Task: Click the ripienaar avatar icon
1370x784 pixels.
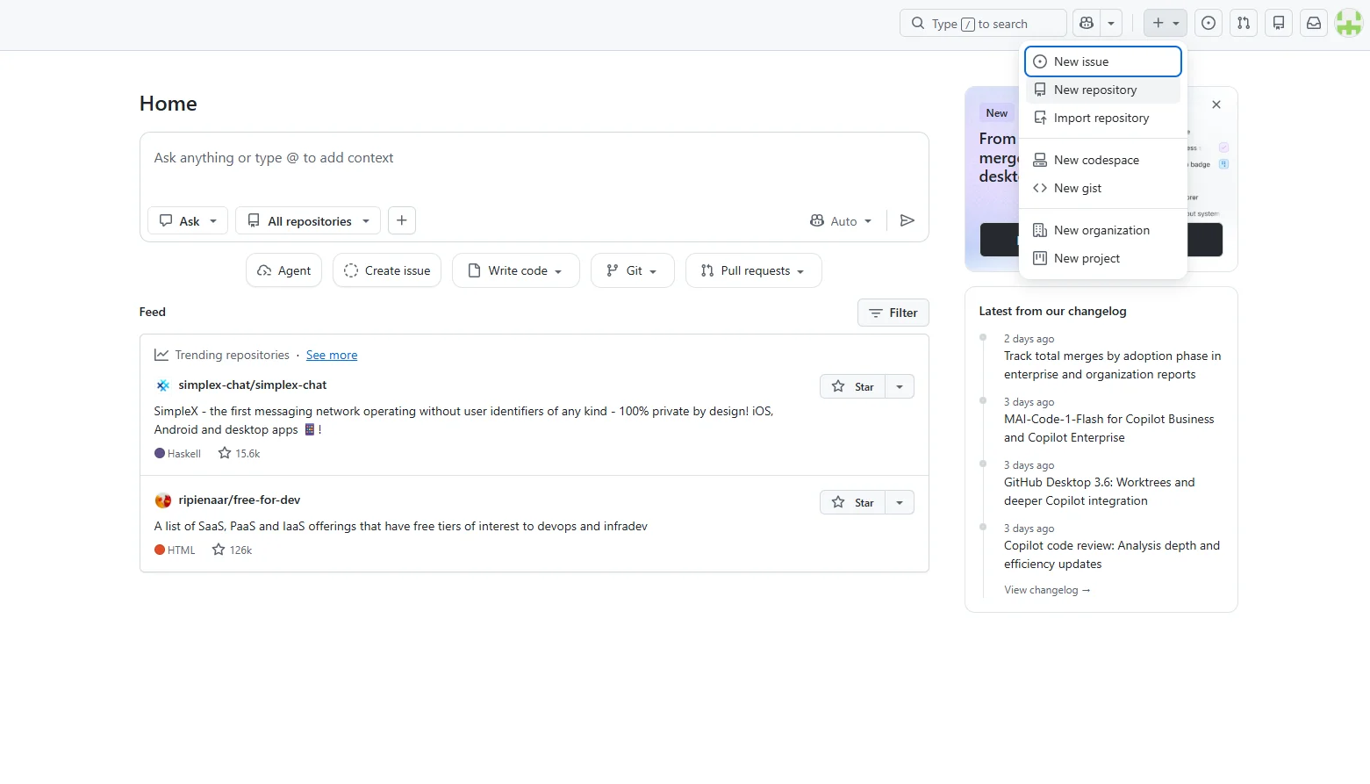Action: [163, 500]
